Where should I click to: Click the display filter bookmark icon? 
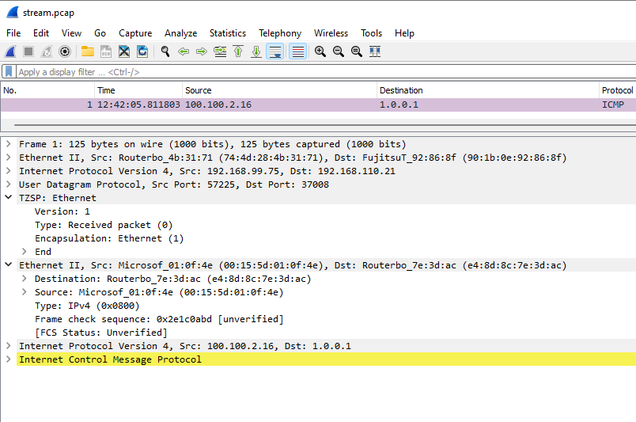(x=9, y=72)
